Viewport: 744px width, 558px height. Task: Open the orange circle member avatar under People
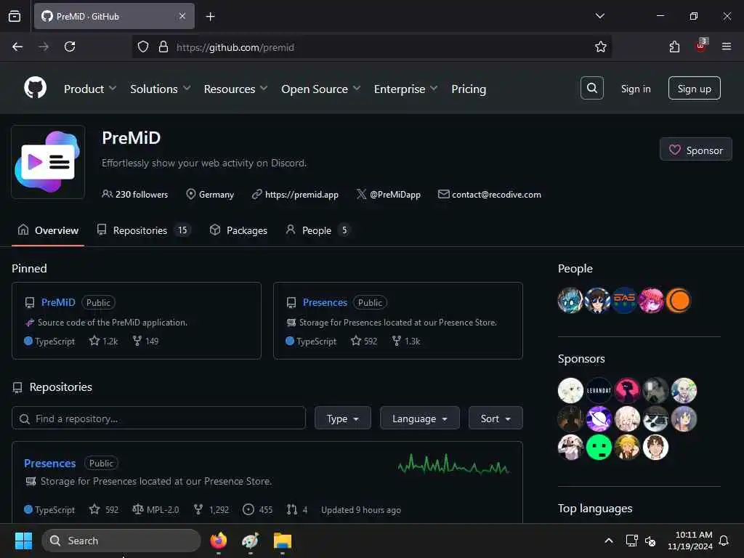[x=679, y=300]
